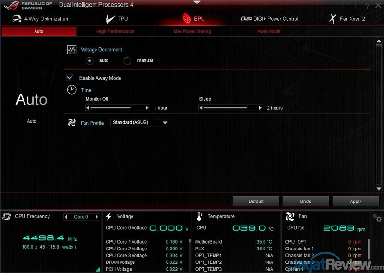The height and width of the screenshot is (273, 384).
Task: Open the help question mark
Action: (368, 6)
